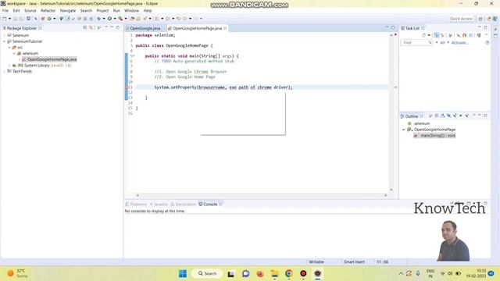This screenshot has height=281, width=500.
Task: Click the Quick Access search box
Action: [461, 19]
